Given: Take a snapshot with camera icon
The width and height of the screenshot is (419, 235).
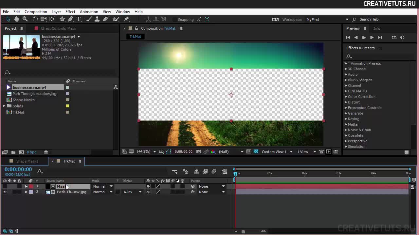Looking at the screenshot, I should pos(199,152).
